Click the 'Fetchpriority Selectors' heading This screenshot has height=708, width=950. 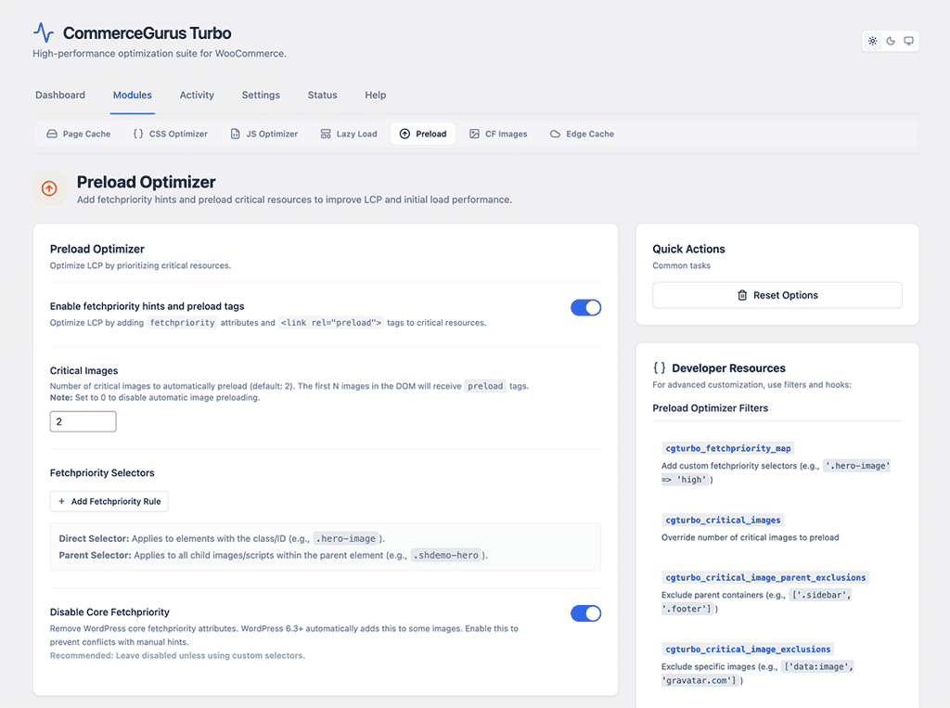[102, 473]
